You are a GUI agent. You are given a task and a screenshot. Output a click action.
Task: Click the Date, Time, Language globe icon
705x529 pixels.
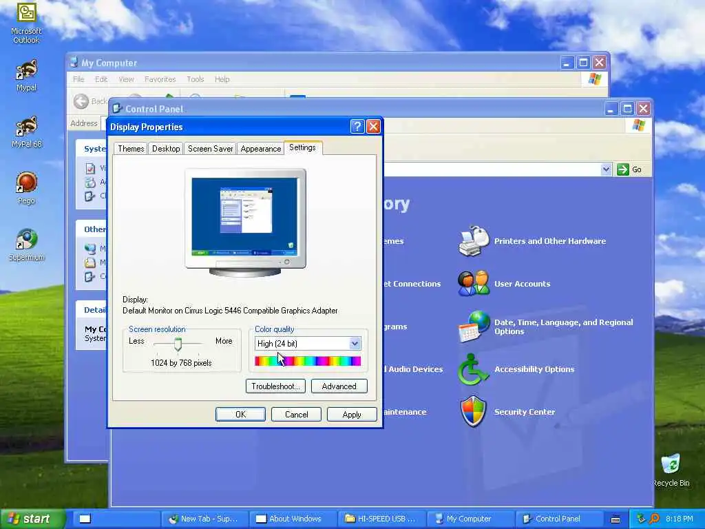(x=474, y=326)
